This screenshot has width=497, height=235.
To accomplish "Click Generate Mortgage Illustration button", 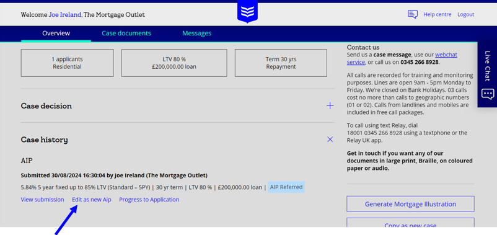I will click(410, 204).
